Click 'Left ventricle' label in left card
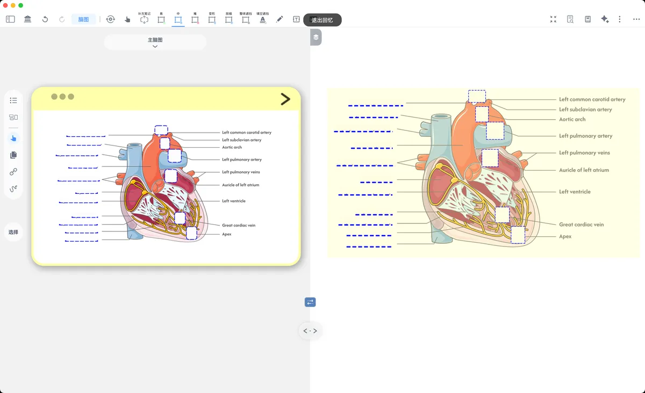 [x=234, y=201]
